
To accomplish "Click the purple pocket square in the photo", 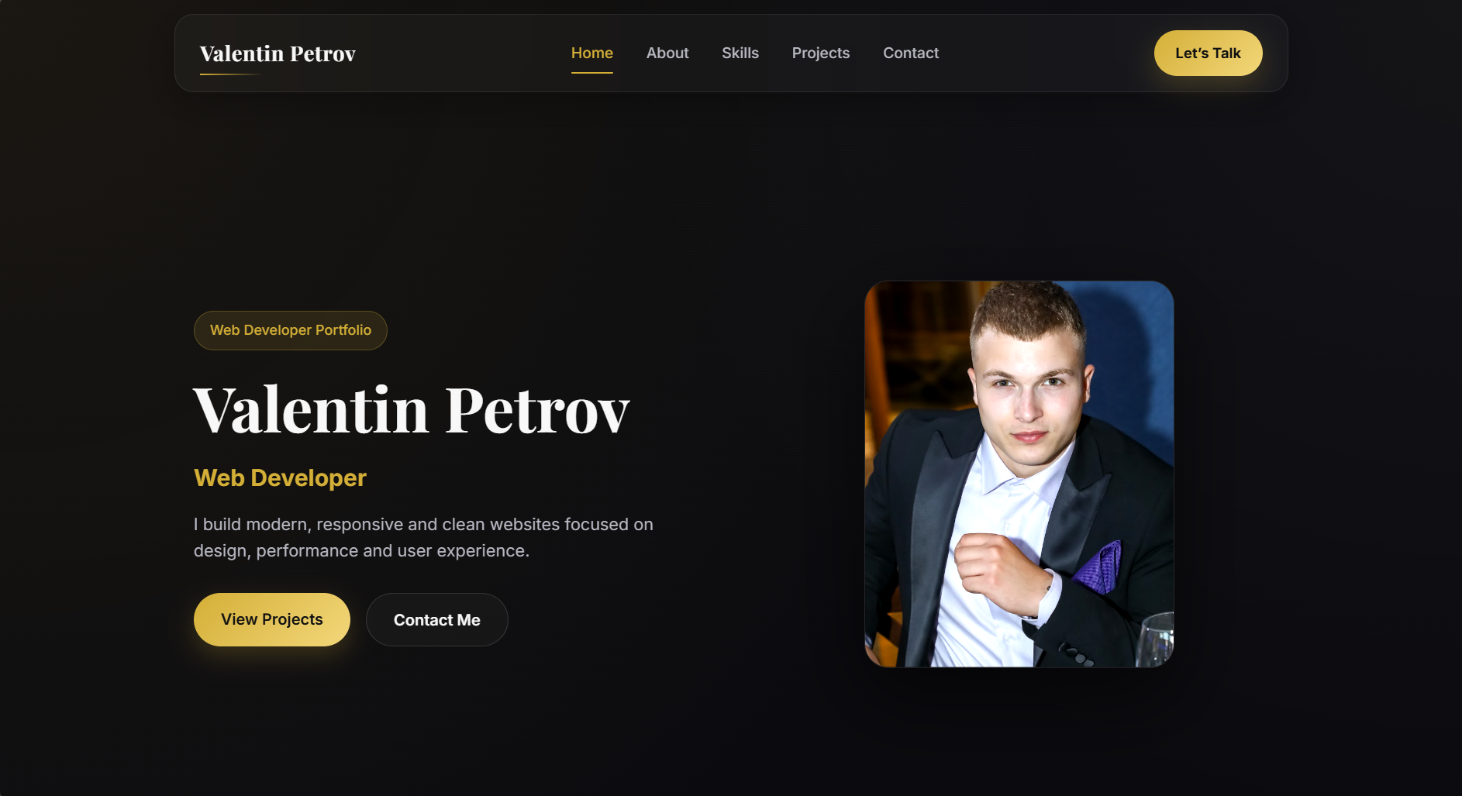I will tap(1098, 567).
